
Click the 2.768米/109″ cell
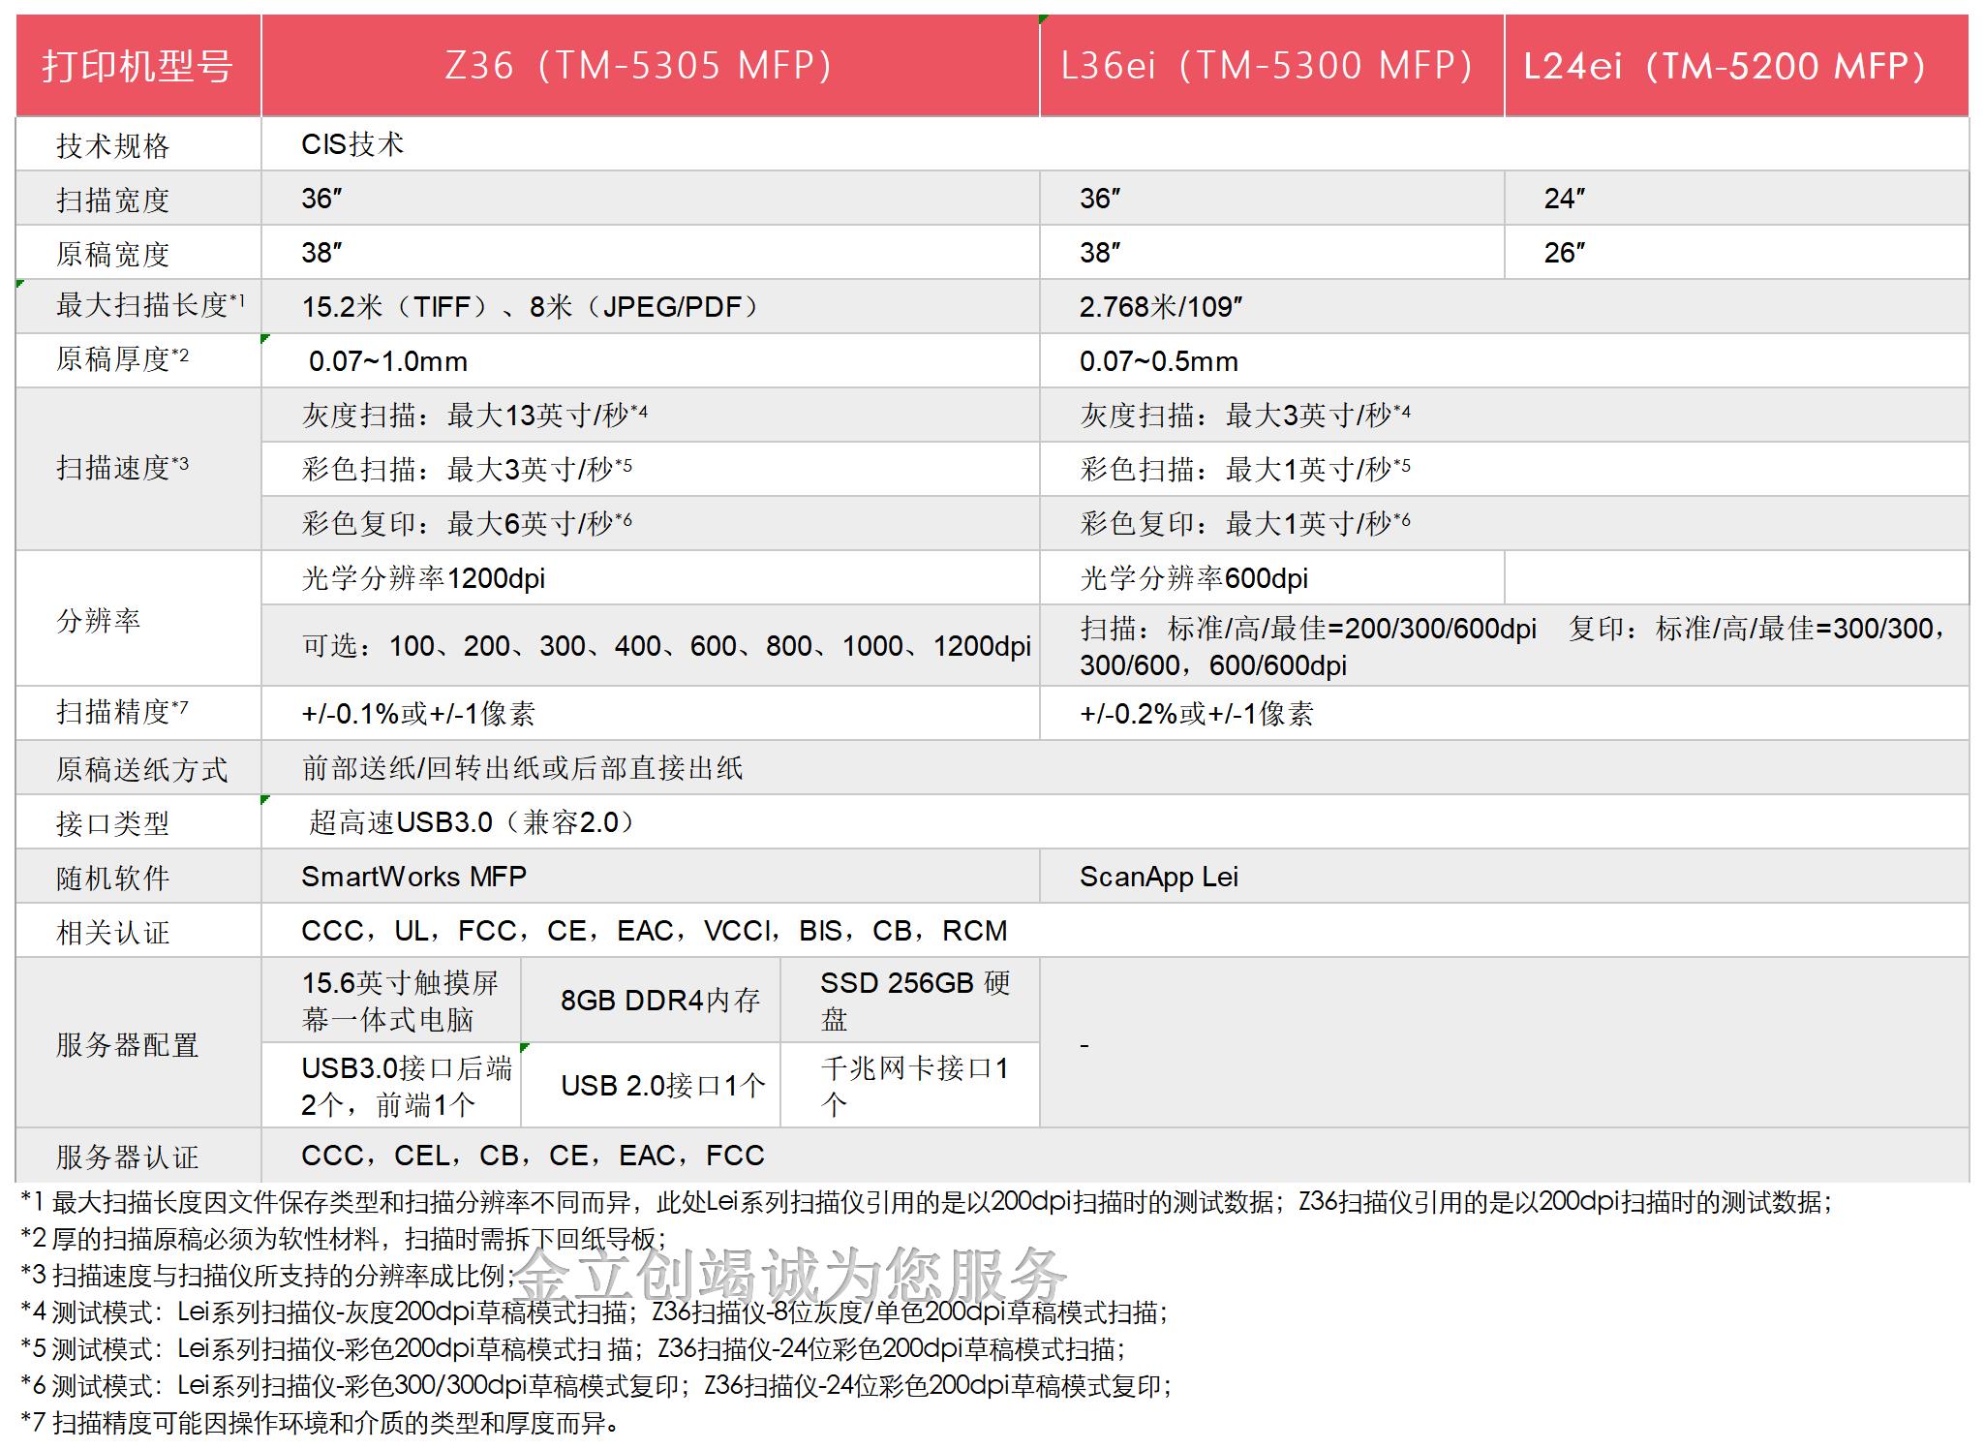1505,307
